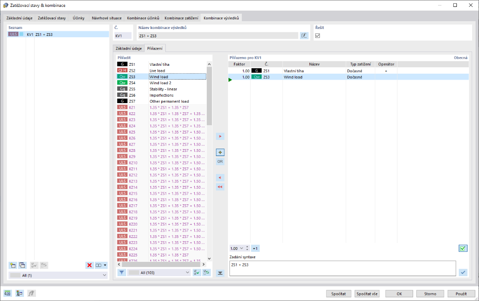
Task: Add selected item with OR operator
Action: [220, 162]
